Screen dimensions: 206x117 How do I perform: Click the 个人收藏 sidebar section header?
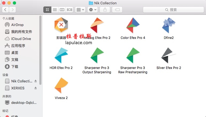(x=8, y=19)
